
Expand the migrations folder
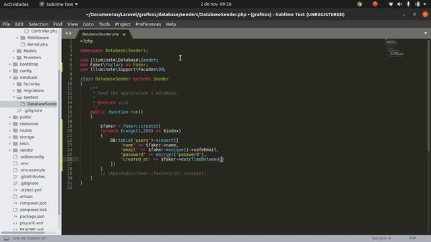click(x=13, y=91)
